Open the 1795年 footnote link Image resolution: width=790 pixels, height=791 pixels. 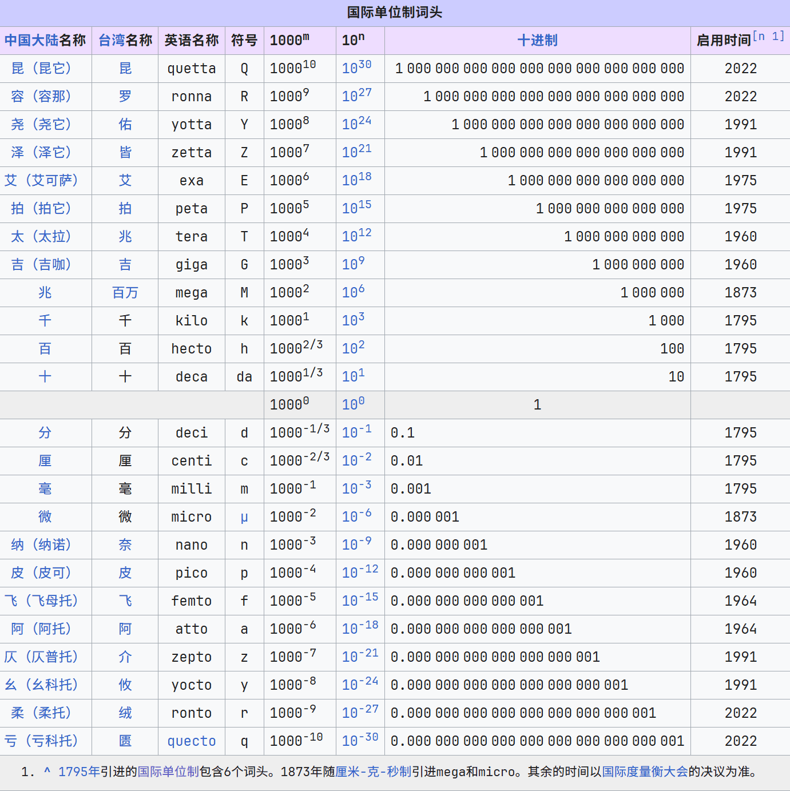coord(79,772)
